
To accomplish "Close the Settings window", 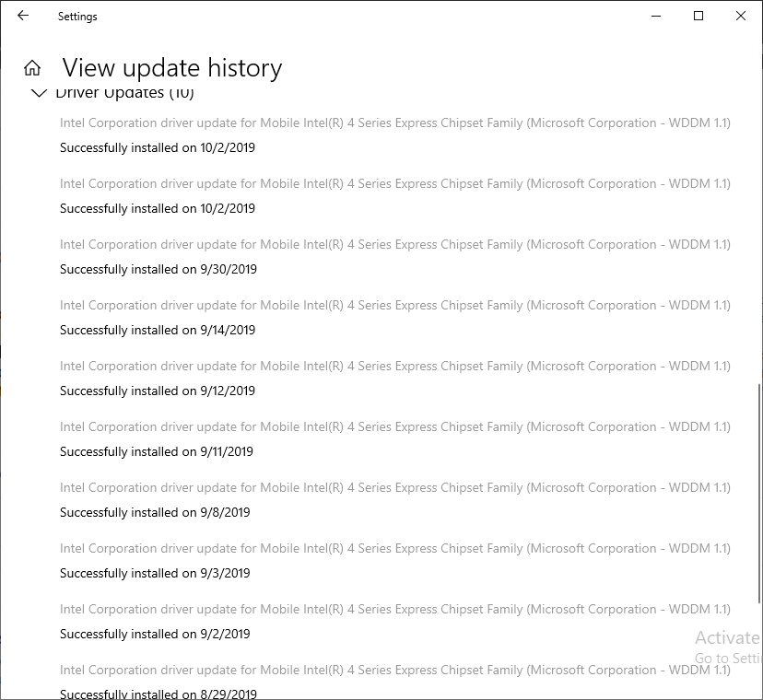I will click(x=741, y=16).
